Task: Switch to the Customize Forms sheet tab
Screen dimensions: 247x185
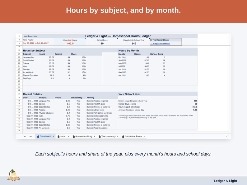Action: click(x=133, y=137)
